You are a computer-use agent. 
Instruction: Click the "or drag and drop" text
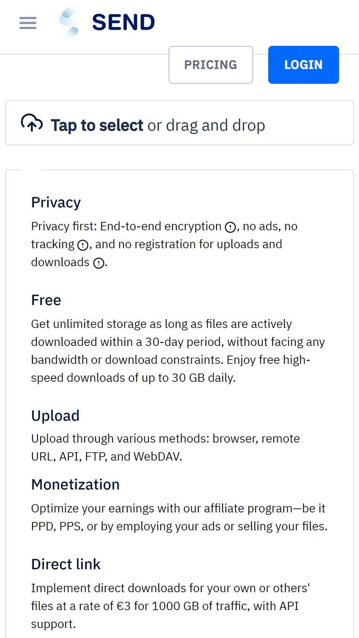(206, 126)
